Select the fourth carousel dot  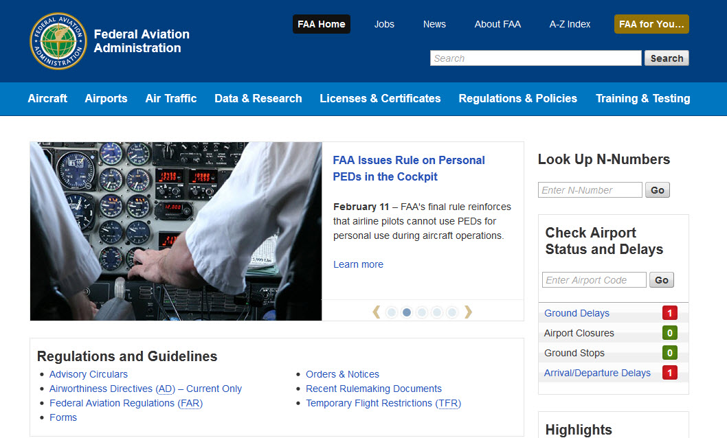(437, 312)
